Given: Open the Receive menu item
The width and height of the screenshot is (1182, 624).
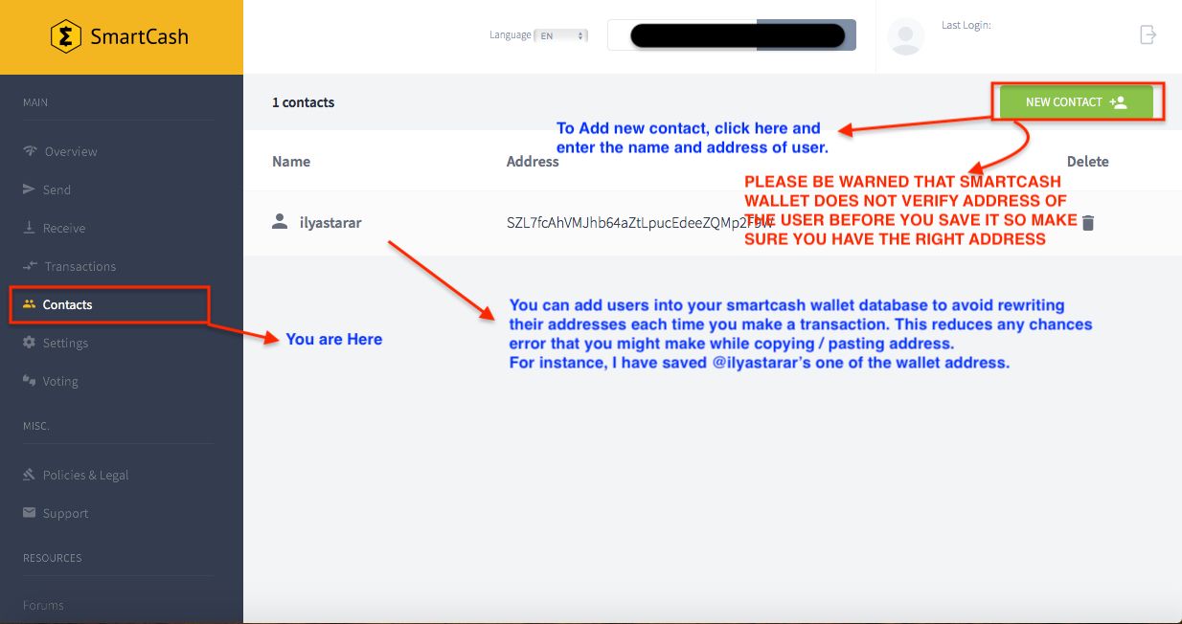Looking at the screenshot, I should point(64,228).
